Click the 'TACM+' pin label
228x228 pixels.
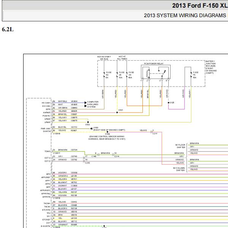click(x=47, y=203)
